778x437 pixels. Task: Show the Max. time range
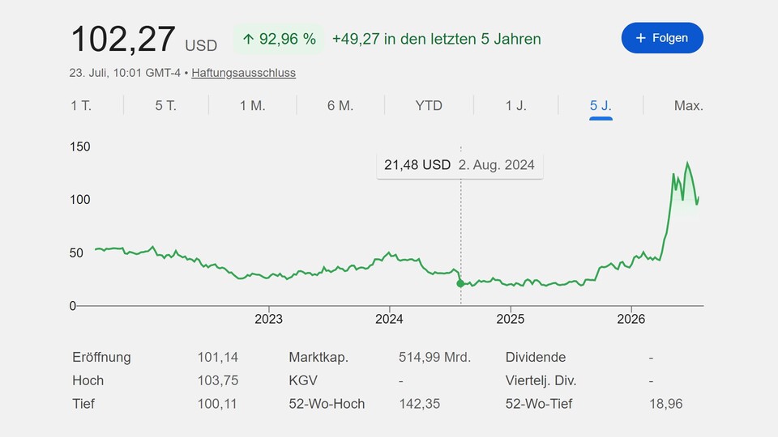[x=688, y=105]
